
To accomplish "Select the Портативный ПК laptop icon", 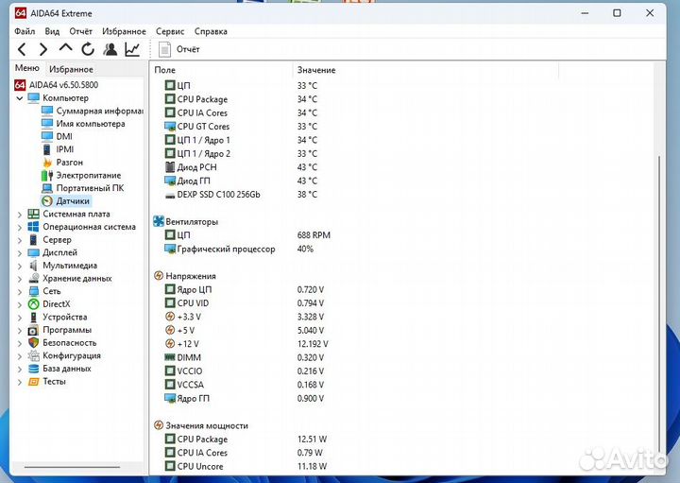I will pos(47,188).
